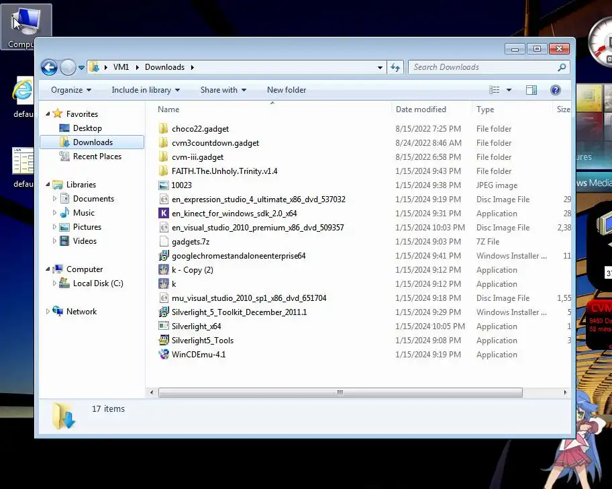The width and height of the screenshot is (612, 489).
Task: Open Help with the blue question icon
Action: [x=556, y=90]
